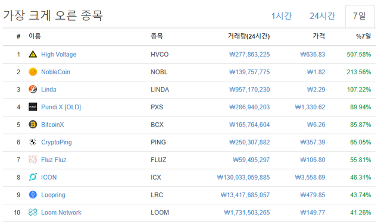Click Loom Network price ₩149.77
Image resolution: width=381 pixels, height=224 pixels.
click(x=313, y=213)
